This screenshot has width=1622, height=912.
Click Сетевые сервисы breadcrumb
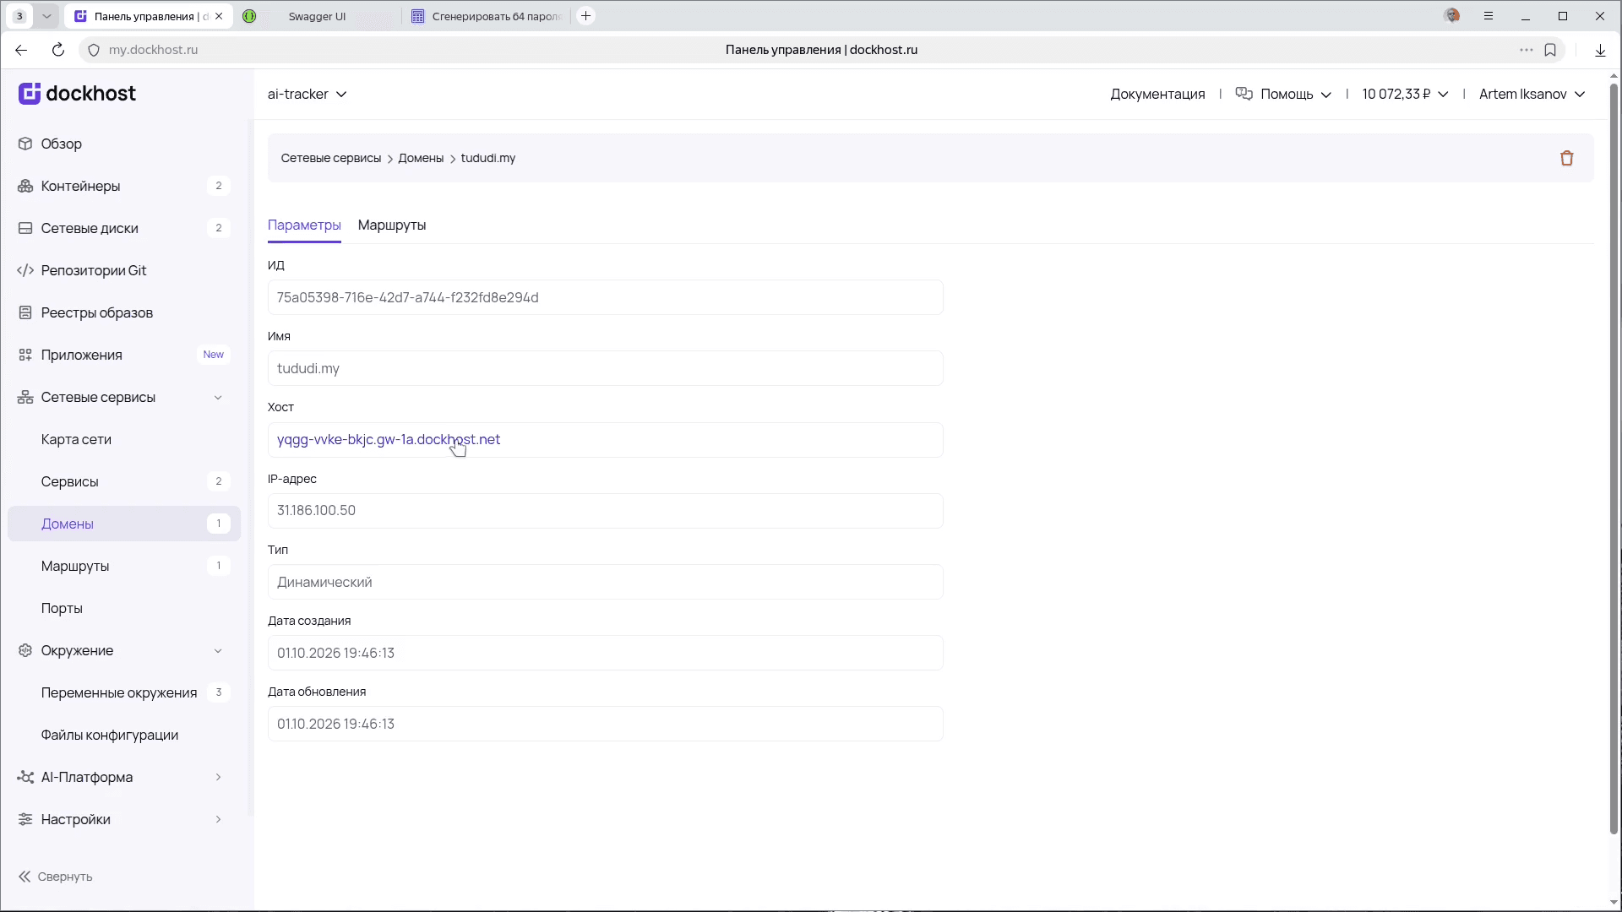coord(331,158)
